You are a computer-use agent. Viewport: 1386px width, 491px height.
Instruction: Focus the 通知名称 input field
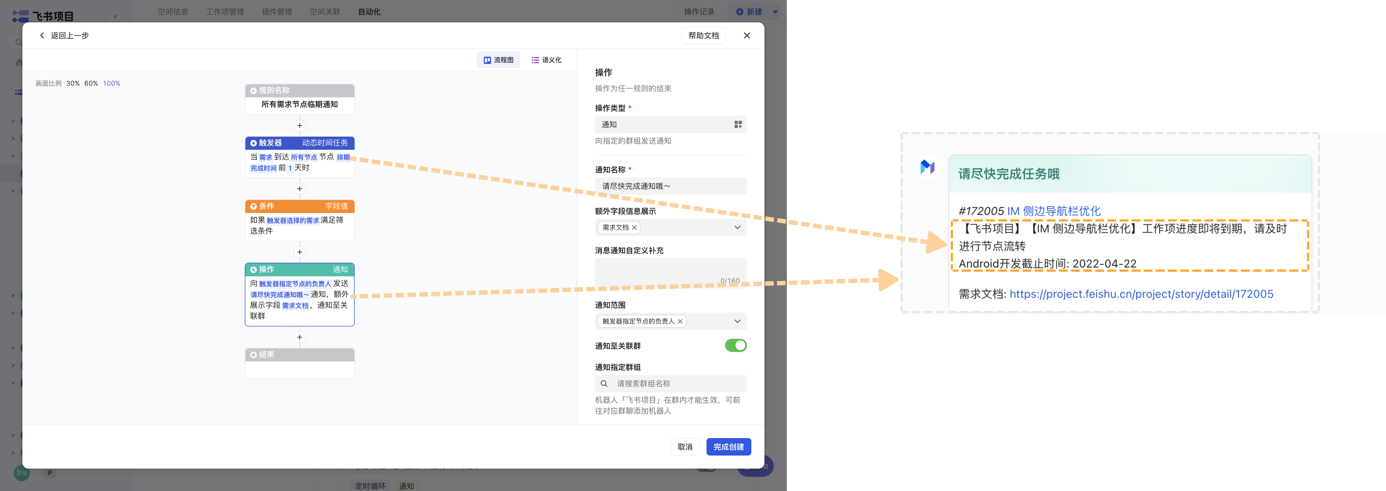pos(670,186)
